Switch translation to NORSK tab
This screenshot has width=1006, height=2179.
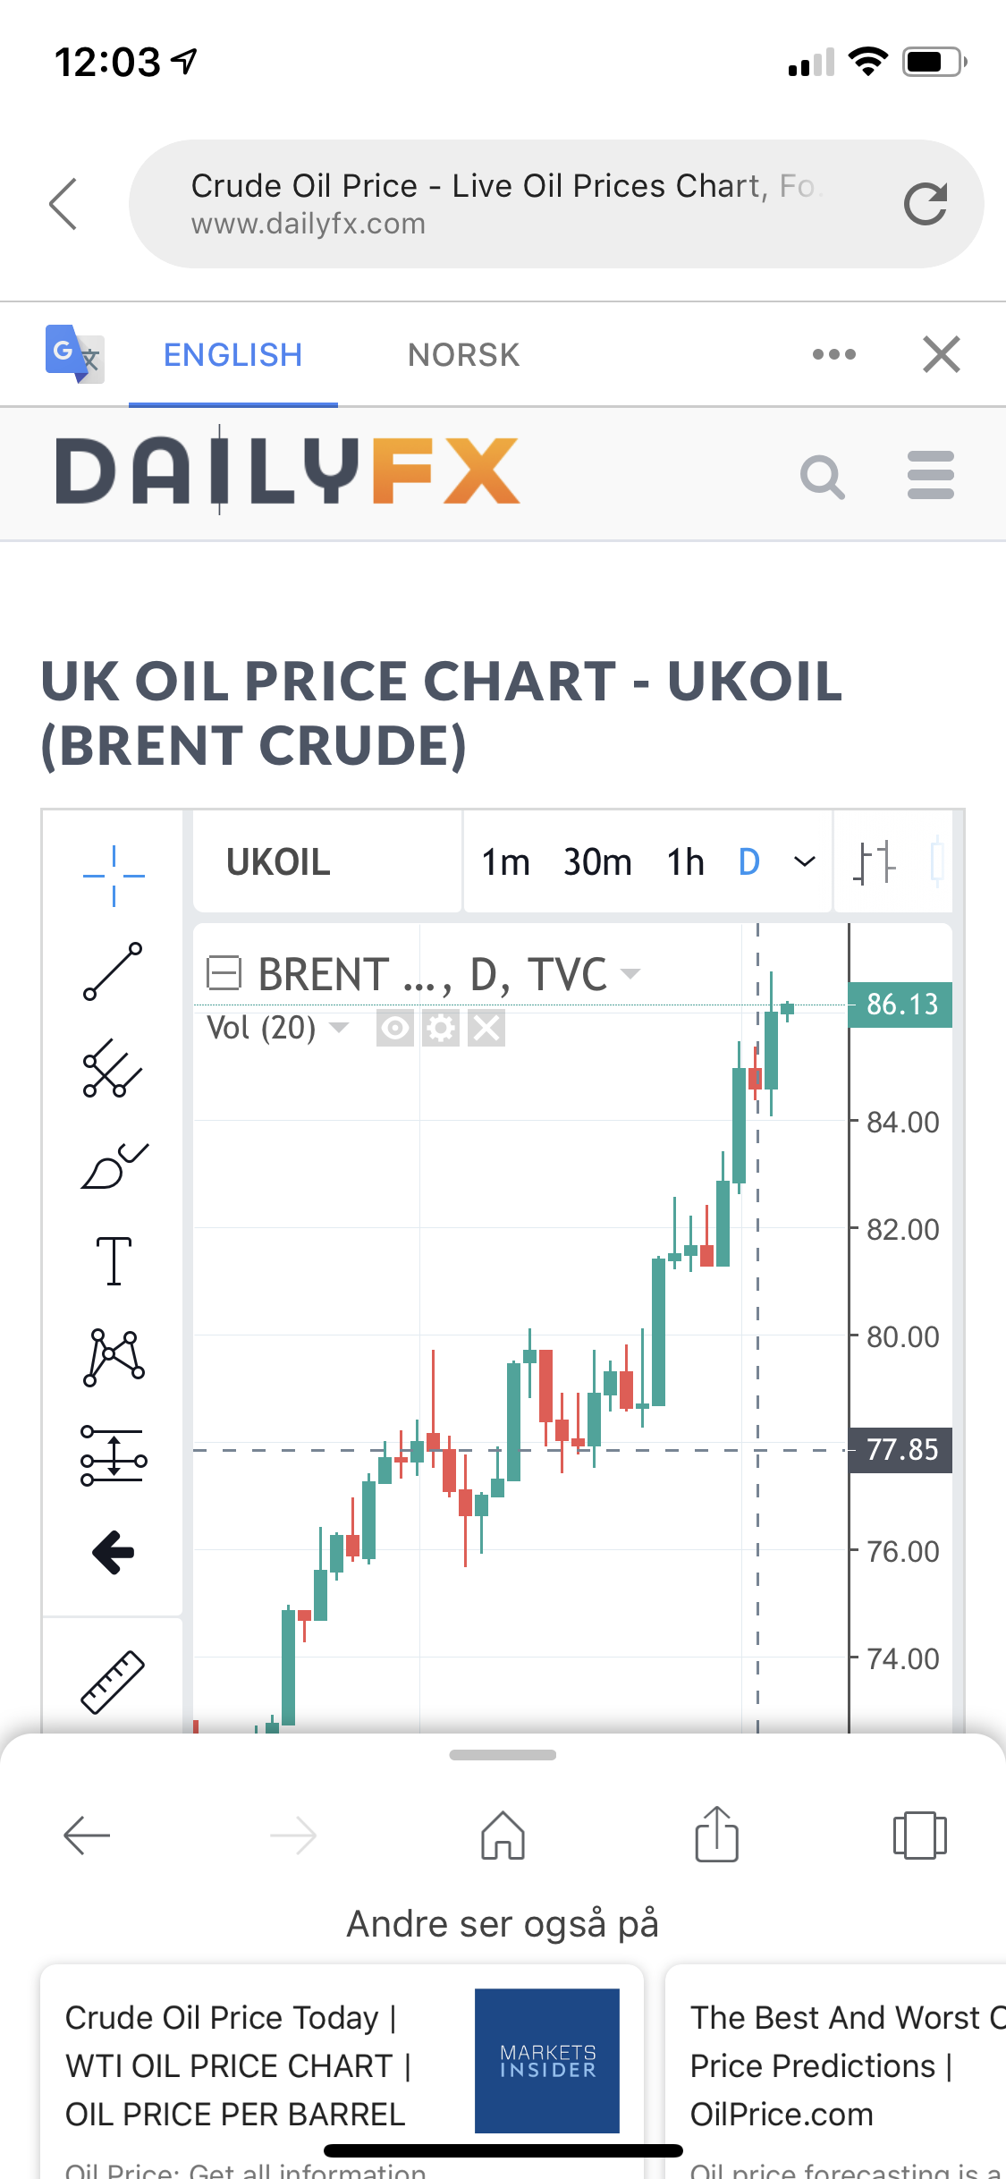(463, 355)
